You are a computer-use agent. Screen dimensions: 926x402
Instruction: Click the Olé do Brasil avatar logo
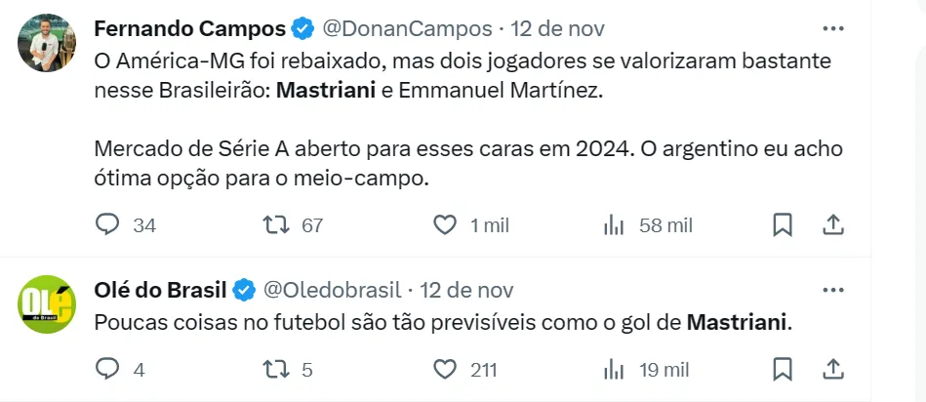(x=47, y=306)
